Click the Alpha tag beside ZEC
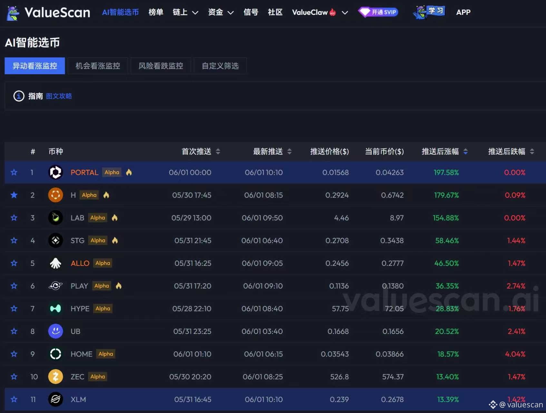The height and width of the screenshot is (413, 546). point(98,377)
